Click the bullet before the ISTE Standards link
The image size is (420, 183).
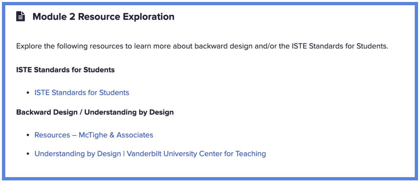pyautogui.click(x=28, y=93)
